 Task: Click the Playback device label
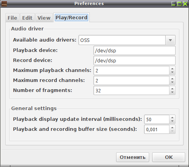tap(35, 50)
